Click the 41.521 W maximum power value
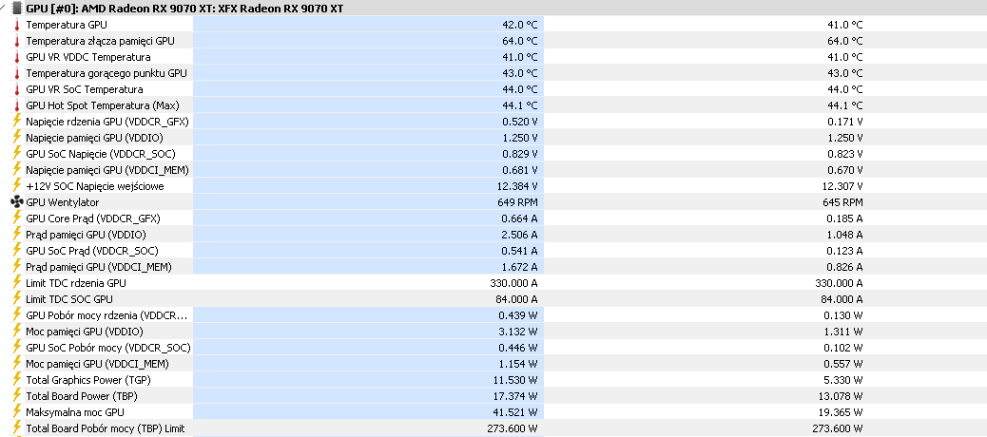This screenshot has height=437, width=987. click(517, 412)
